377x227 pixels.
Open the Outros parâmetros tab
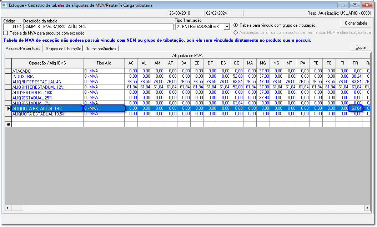101,49
